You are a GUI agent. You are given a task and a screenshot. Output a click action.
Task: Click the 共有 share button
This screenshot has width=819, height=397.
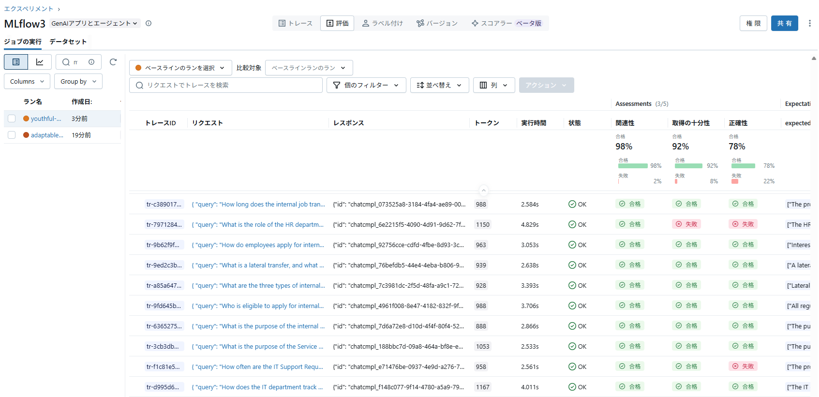(784, 23)
